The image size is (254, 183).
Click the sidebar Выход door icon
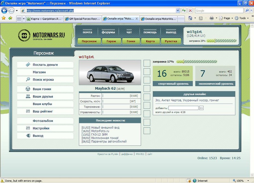(28, 136)
